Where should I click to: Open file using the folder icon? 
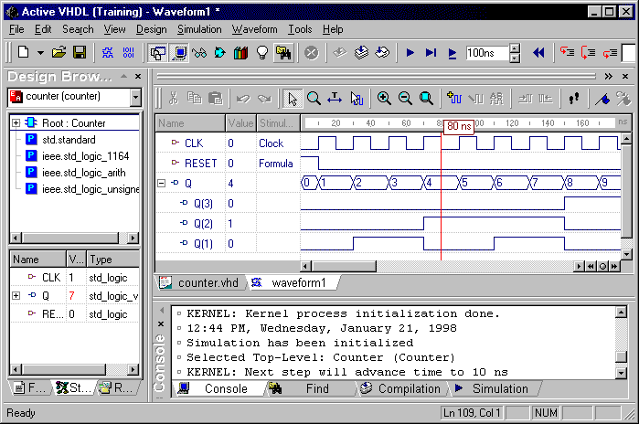[x=59, y=53]
